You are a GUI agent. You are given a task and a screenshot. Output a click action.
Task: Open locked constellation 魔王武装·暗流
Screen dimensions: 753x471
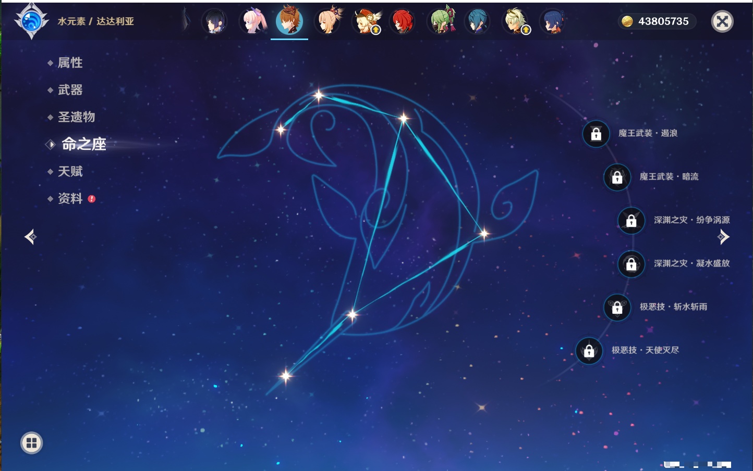pyautogui.click(x=617, y=177)
